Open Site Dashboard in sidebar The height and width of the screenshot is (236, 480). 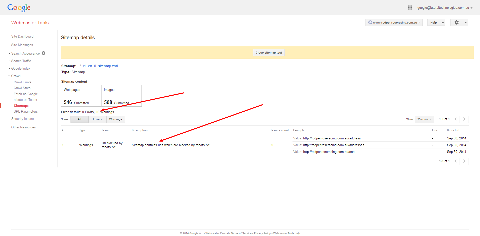point(22,36)
